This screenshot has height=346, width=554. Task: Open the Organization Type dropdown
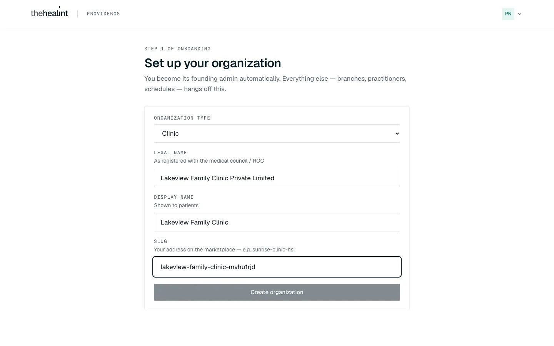[277, 133]
